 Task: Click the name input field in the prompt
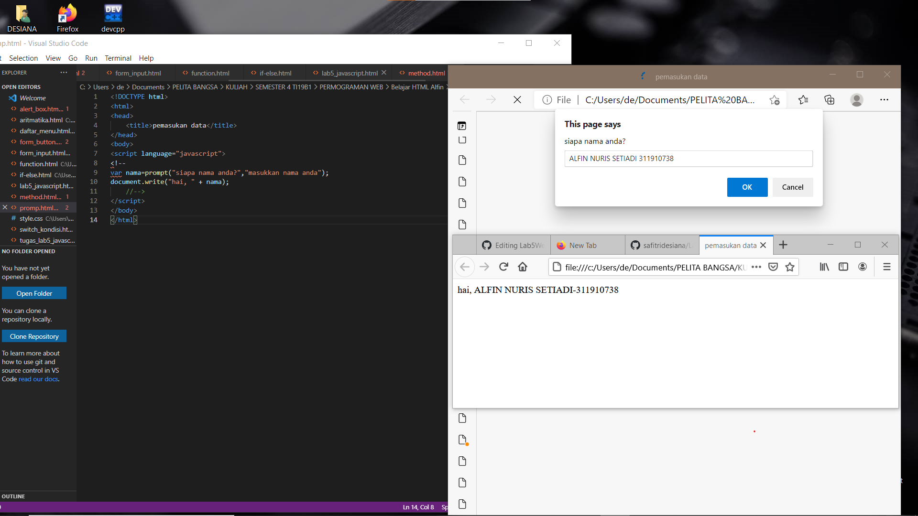[x=688, y=158]
